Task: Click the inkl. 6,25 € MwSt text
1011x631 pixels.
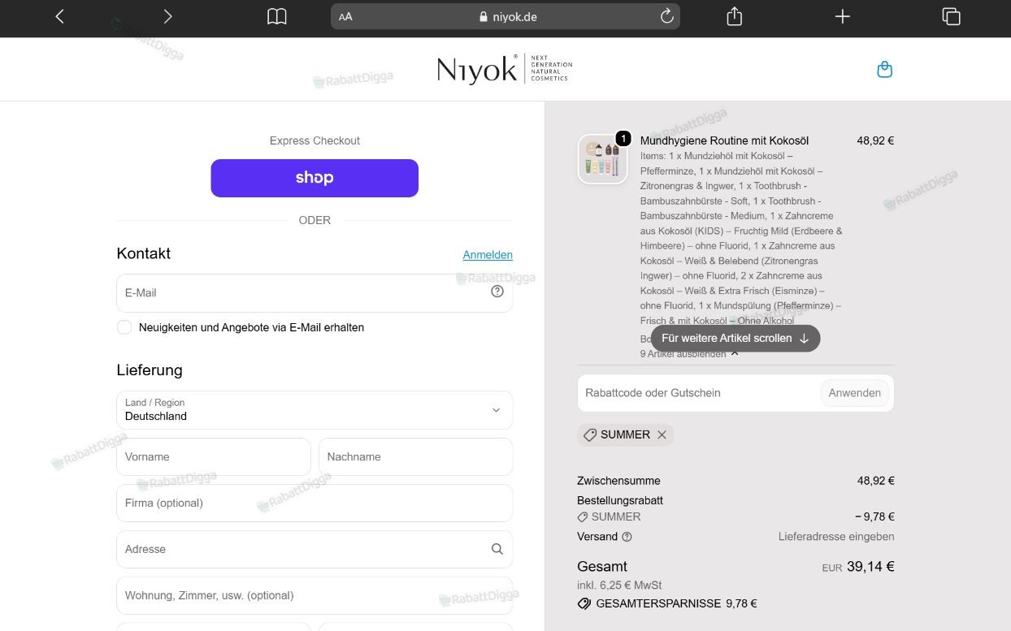Action: click(619, 585)
